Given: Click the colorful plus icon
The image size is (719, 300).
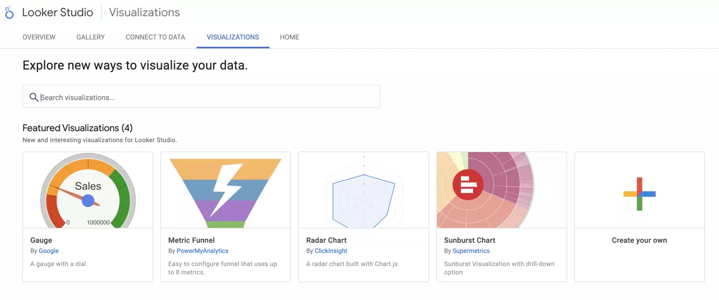Looking at the screenshot, I should (x=639, y=193).
